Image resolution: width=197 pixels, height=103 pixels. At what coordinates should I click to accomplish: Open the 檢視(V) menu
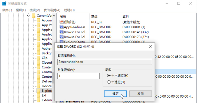pyautogui.click(x=35, y=10)
